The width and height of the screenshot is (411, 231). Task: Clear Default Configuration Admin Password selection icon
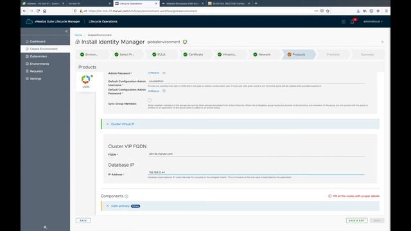[164, 91]
